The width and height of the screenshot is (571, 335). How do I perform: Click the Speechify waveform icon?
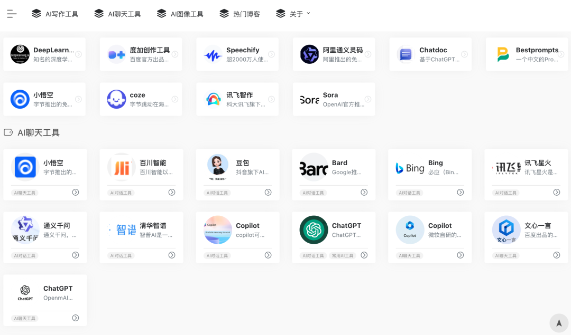[x=213, y=54]
